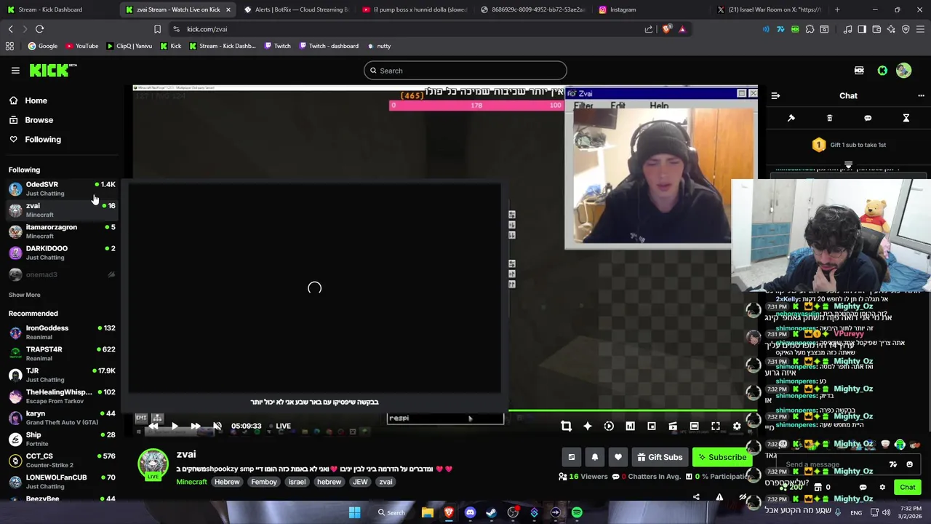Open Home in the Kick sidebar
This screenshot has height=524, width=931.
point(36,100)
